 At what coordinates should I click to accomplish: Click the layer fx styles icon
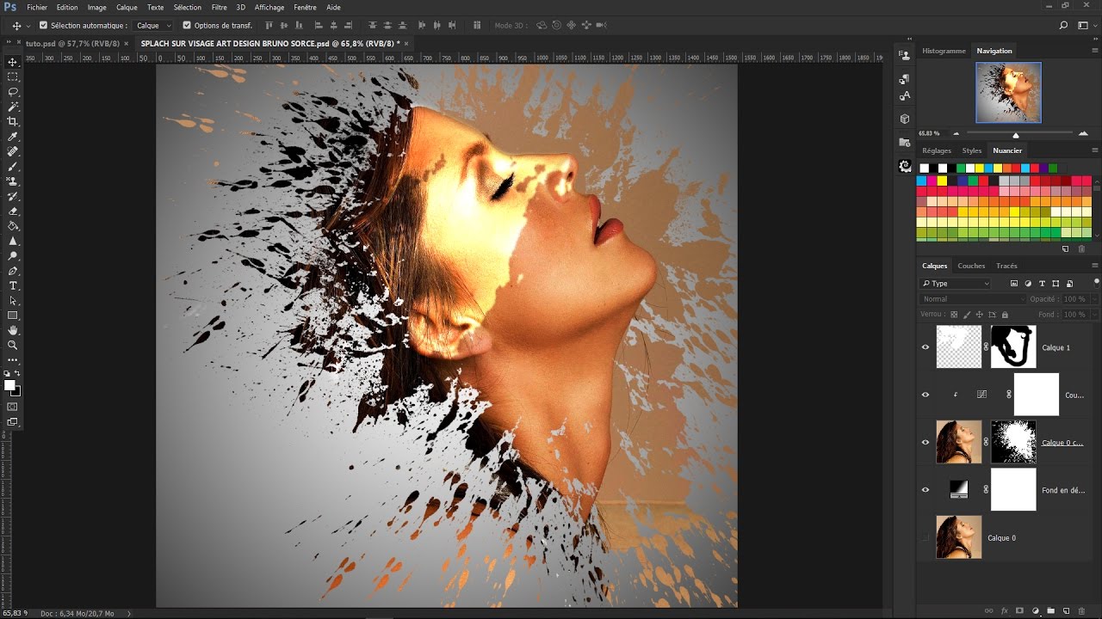(1004, 610)
